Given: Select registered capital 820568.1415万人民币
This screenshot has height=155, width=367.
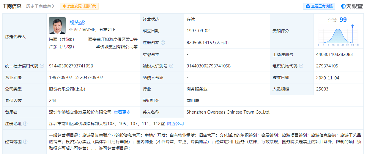Looking at the screenshot, I should click(x=207, y=43).
